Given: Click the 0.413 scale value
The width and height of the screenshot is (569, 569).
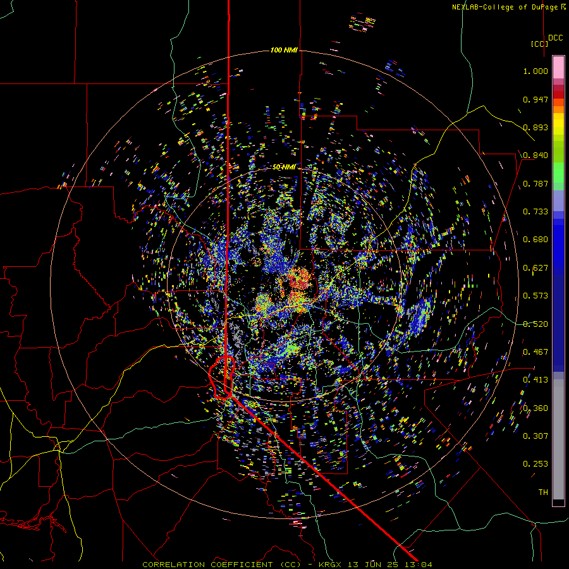Looking at the screenshot, I should click(535, 380).
